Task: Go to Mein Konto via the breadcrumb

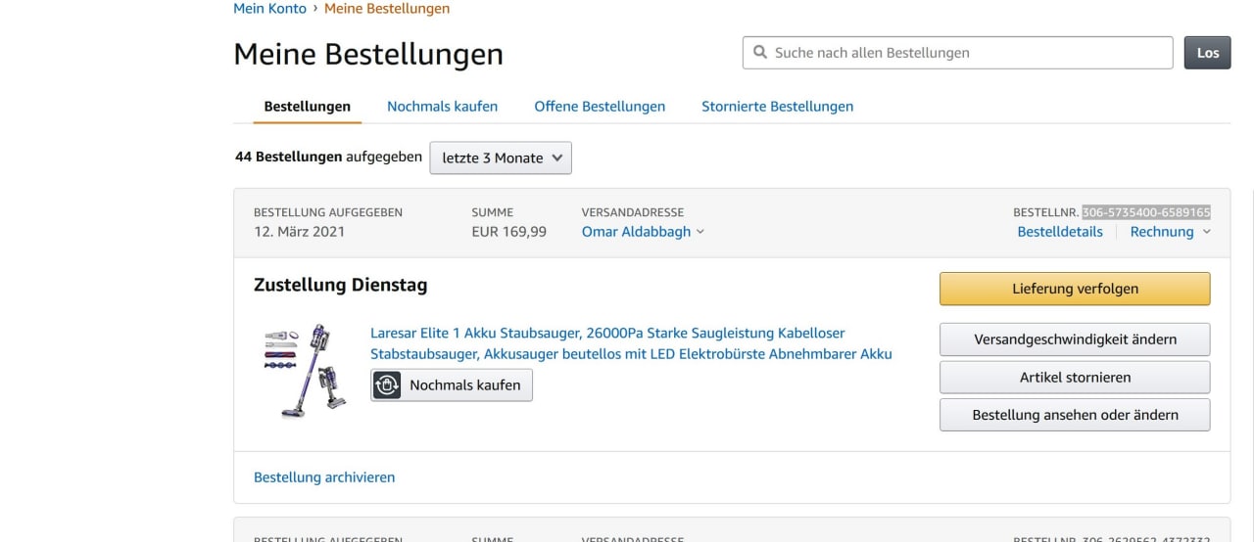Action: pos(269,9)
